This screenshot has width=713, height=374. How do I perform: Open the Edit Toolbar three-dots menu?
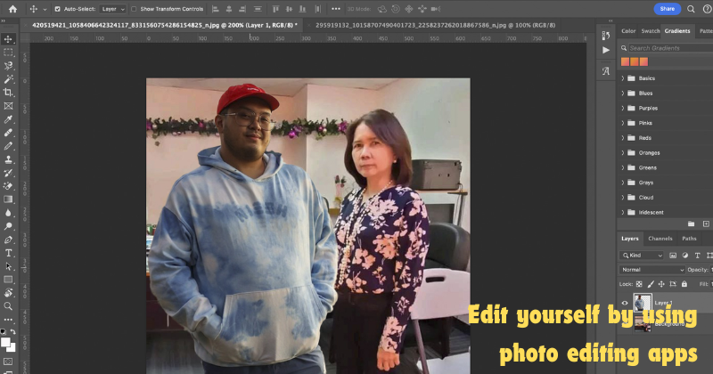point(8,320)
